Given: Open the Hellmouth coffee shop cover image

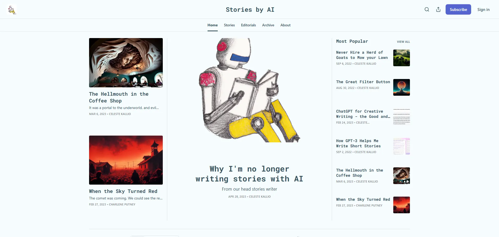Looking at the screenshot, I should point(126,63).
